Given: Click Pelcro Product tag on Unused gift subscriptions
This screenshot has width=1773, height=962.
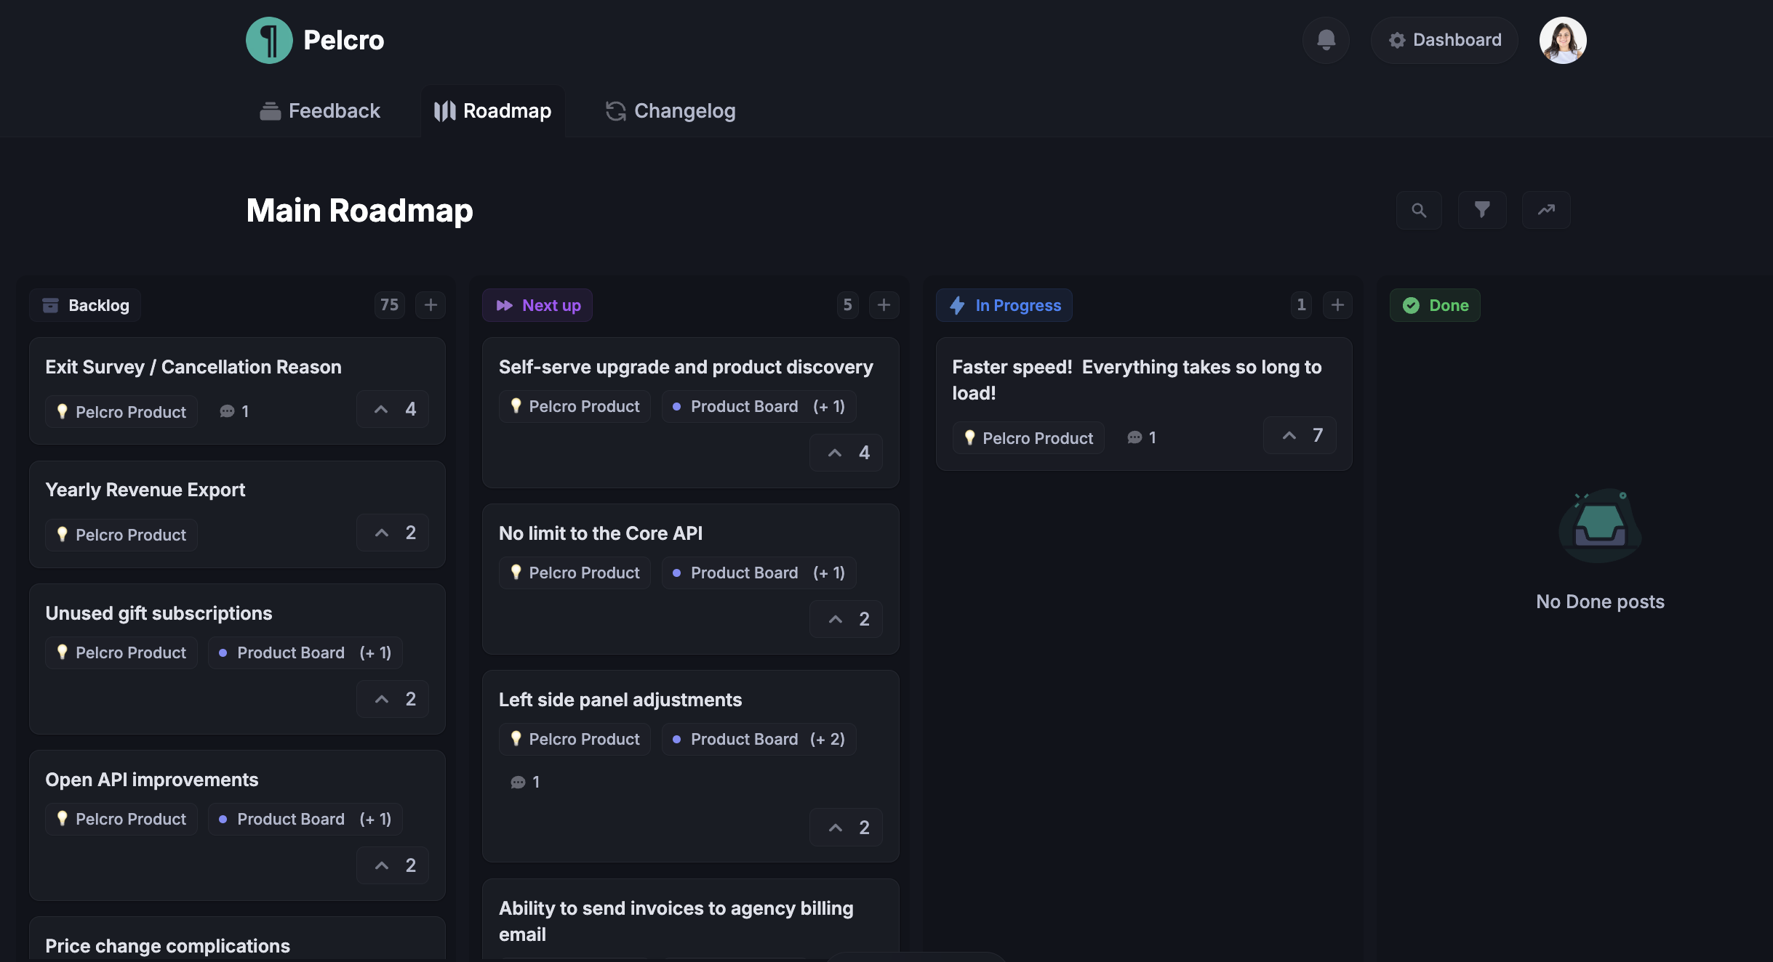Looking at the screenshot, I should (121, 652).
